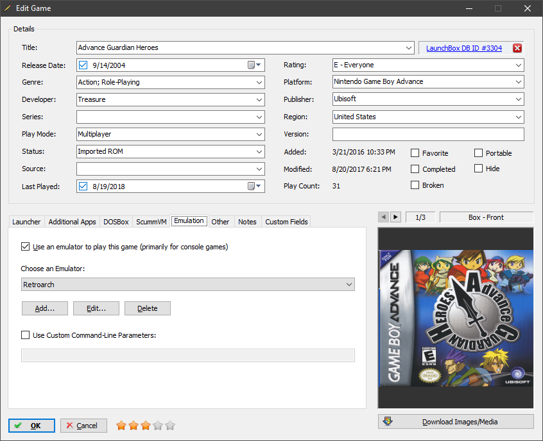The width and height of the screenshot is (543, 441).
Task: Click the Edit... emulator button
Action: click(x=96, y=308)
